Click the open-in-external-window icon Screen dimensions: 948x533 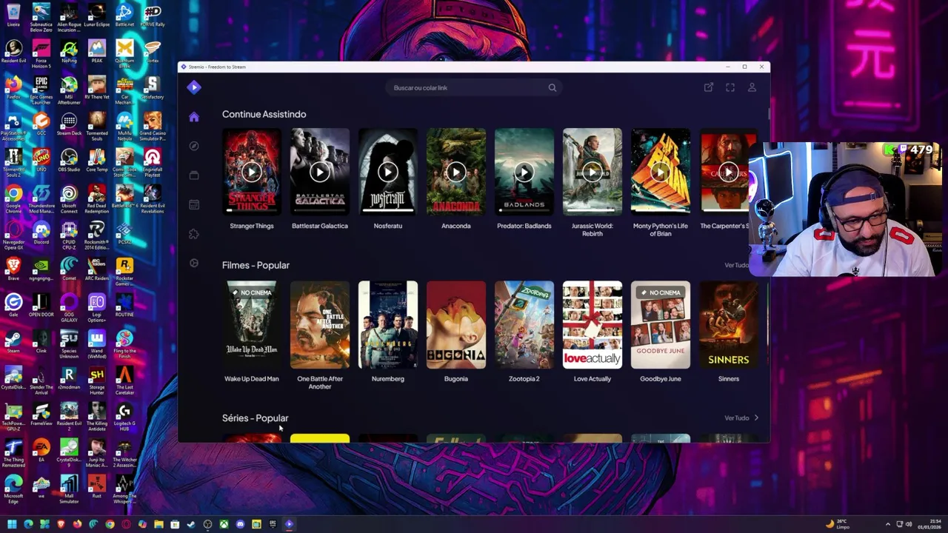pos(708,87)
